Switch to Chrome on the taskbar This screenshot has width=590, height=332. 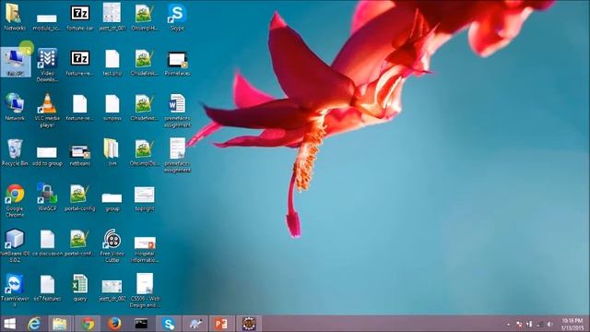pyautogui.click(x=88, y=324)
